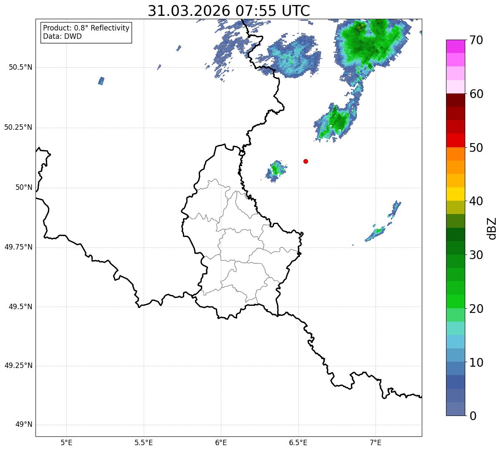
Task: Click the latitude label 50°N
Action: pyautogui.click(x=24, y=187)
